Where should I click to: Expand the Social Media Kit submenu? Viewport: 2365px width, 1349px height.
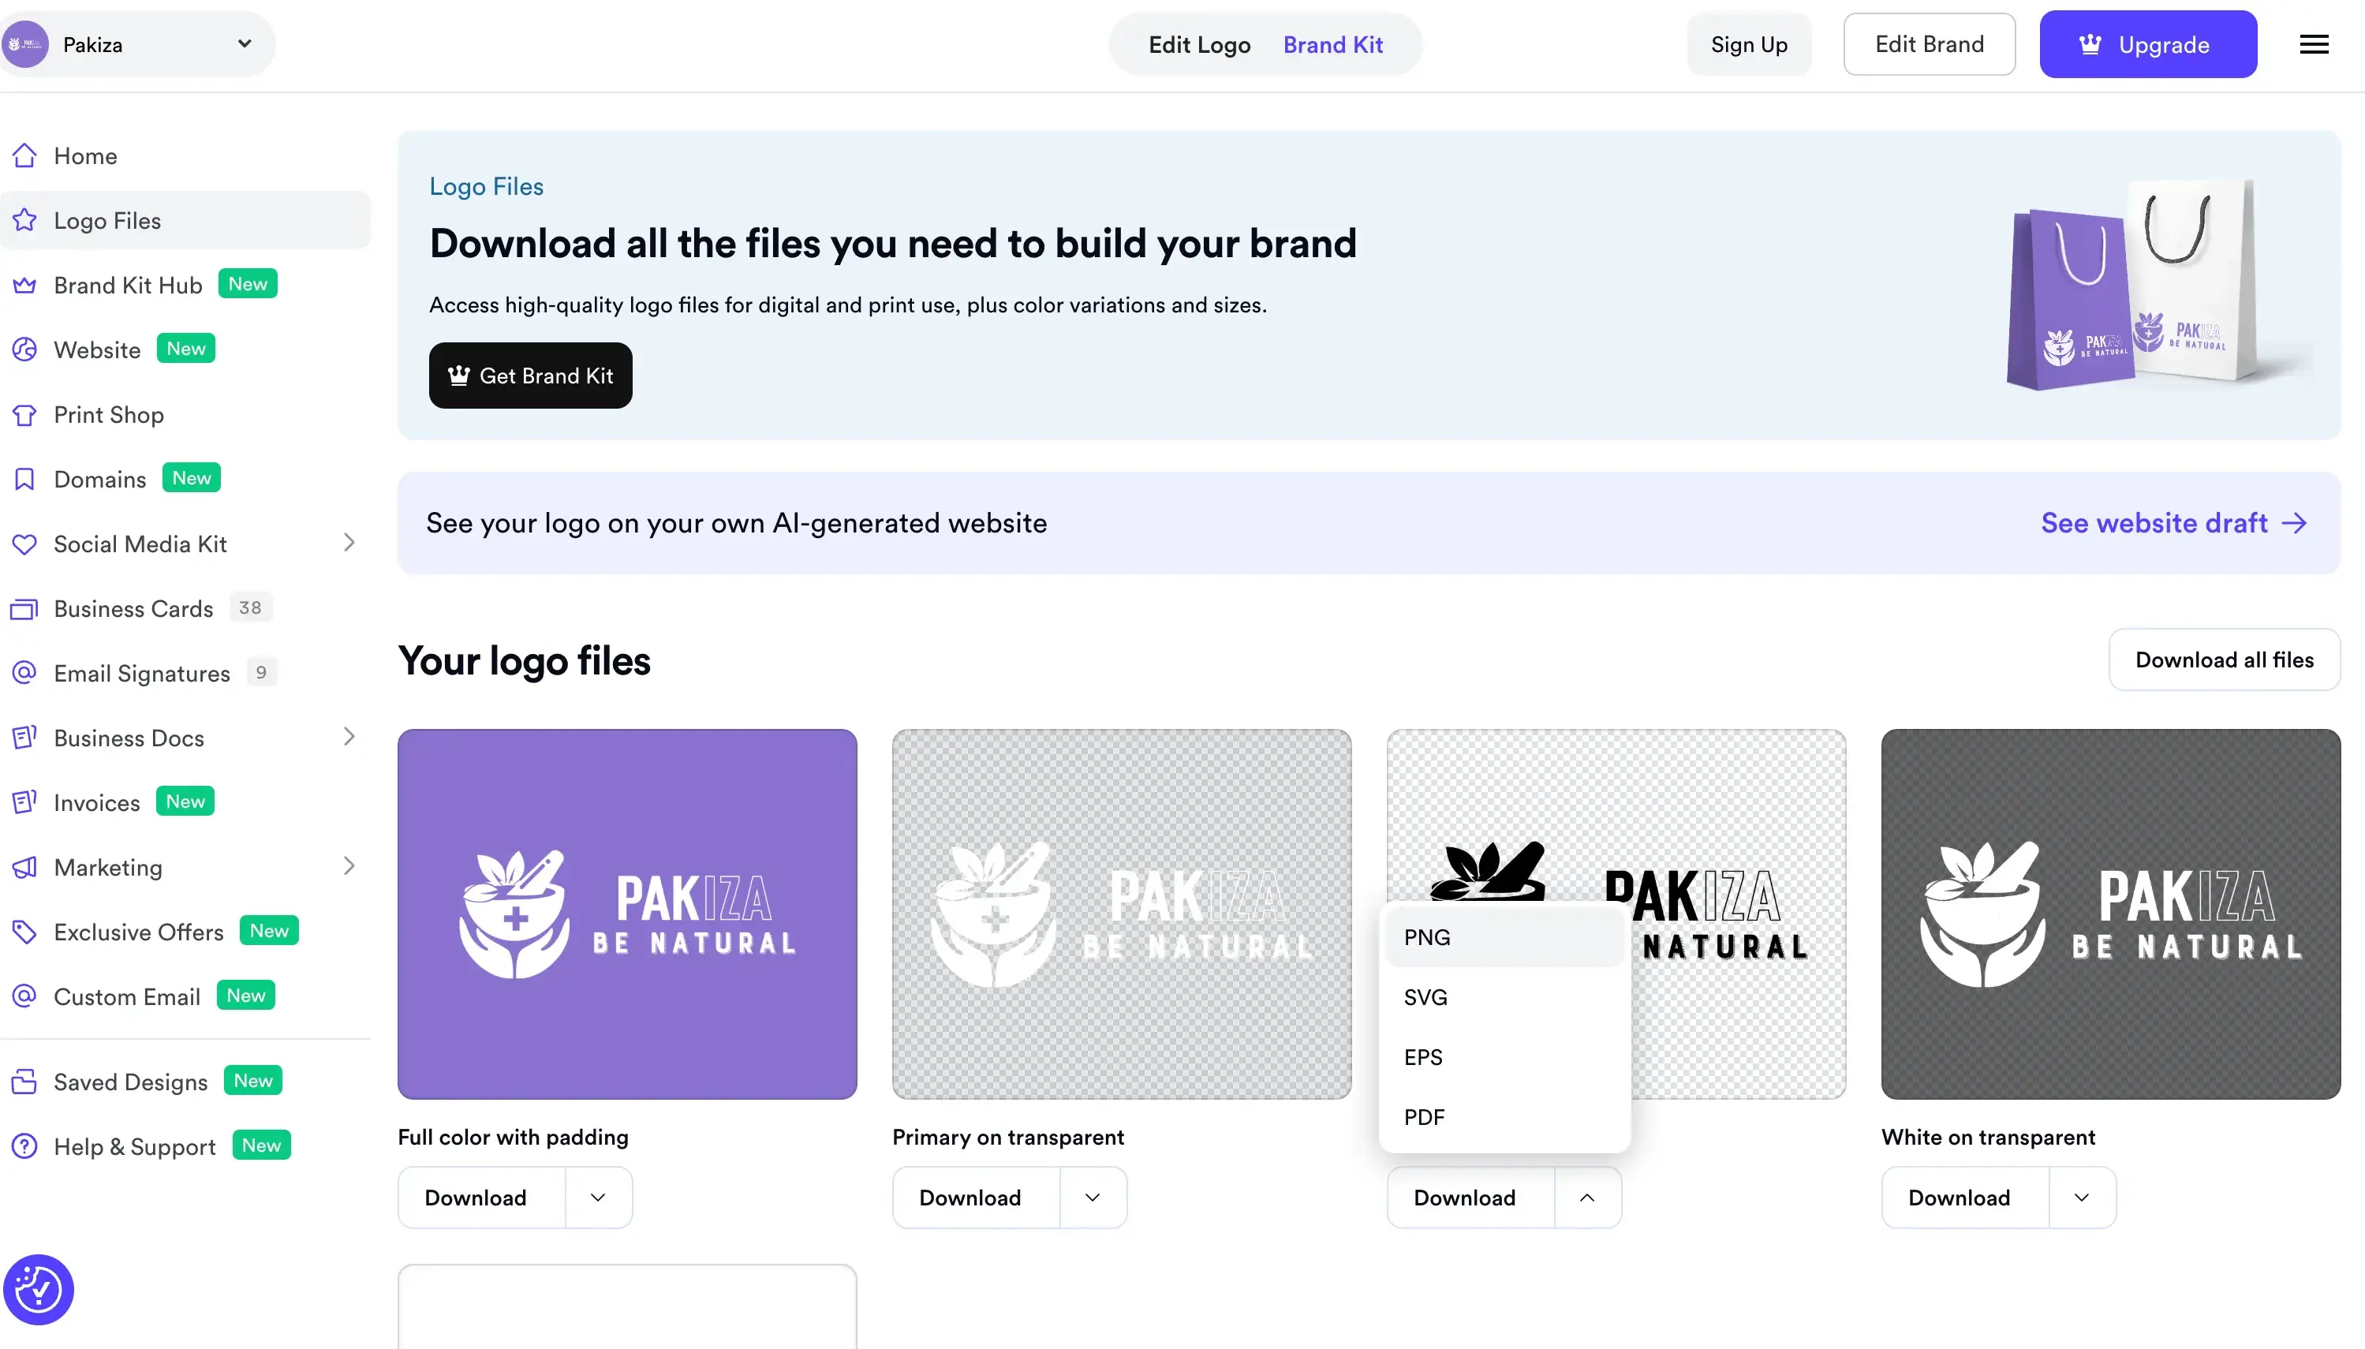tap(349, 543)
